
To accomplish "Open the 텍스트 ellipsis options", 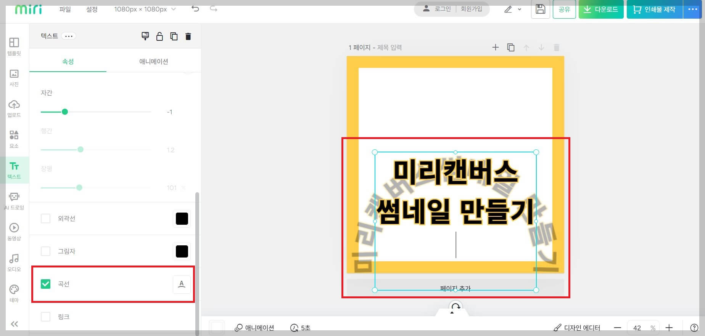I will (x=69, y=36).
